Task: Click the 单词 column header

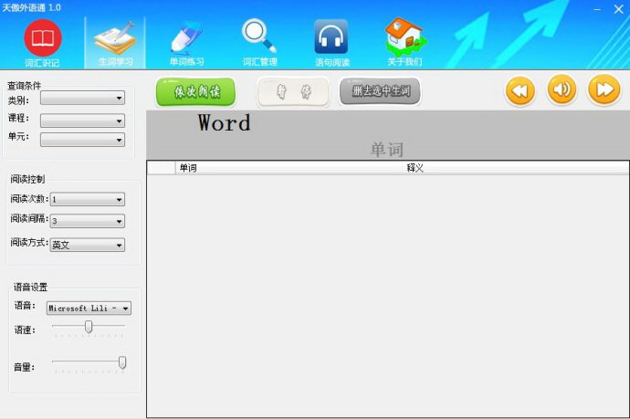Action: tap(290, 168)
